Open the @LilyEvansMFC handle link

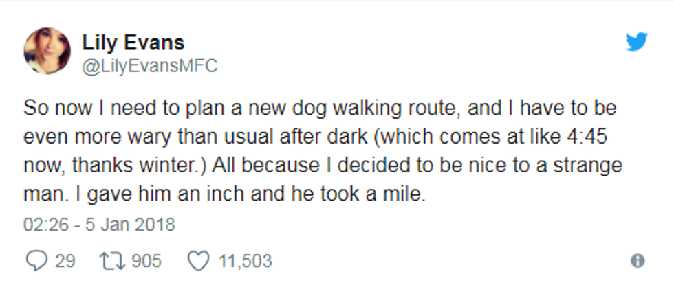150,66
